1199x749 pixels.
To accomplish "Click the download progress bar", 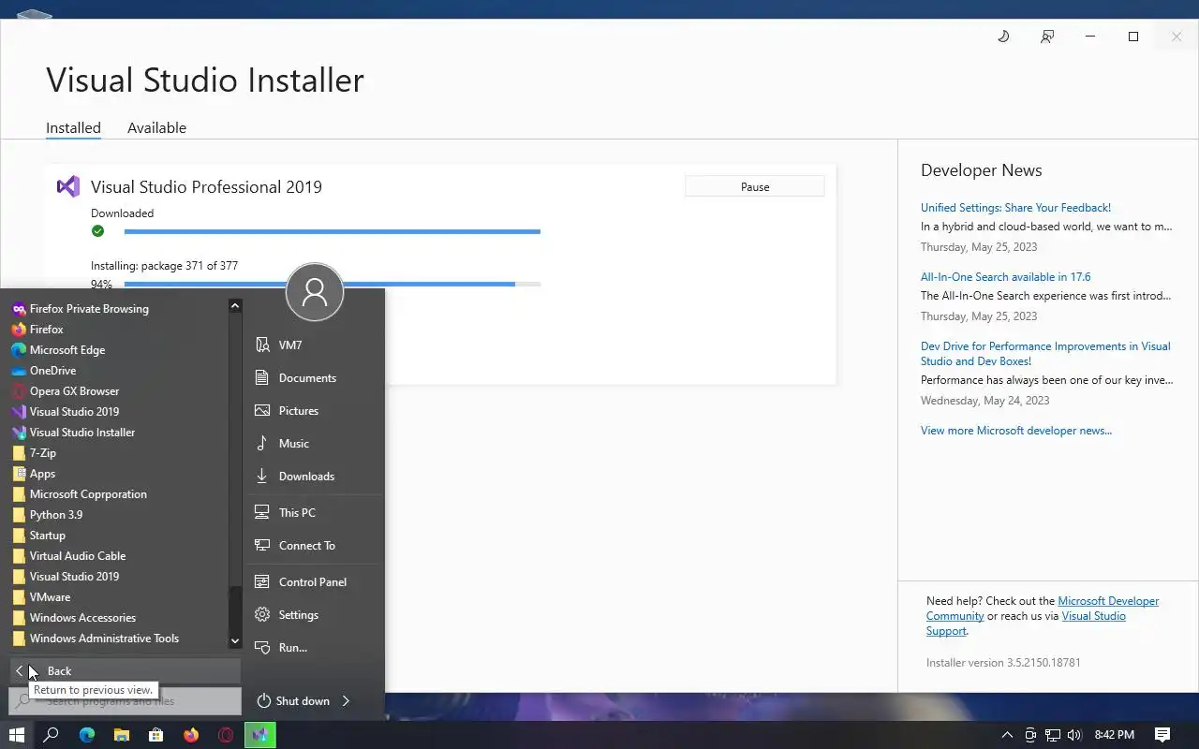I will [332, 231].
